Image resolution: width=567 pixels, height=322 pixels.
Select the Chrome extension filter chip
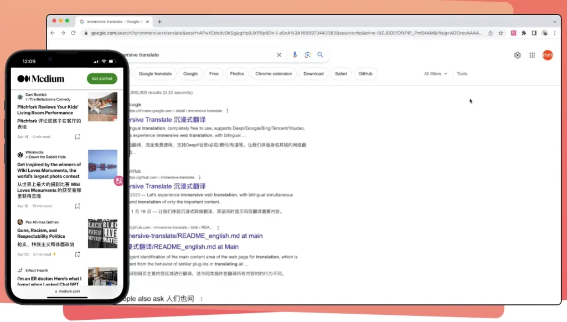pos(274,74)
